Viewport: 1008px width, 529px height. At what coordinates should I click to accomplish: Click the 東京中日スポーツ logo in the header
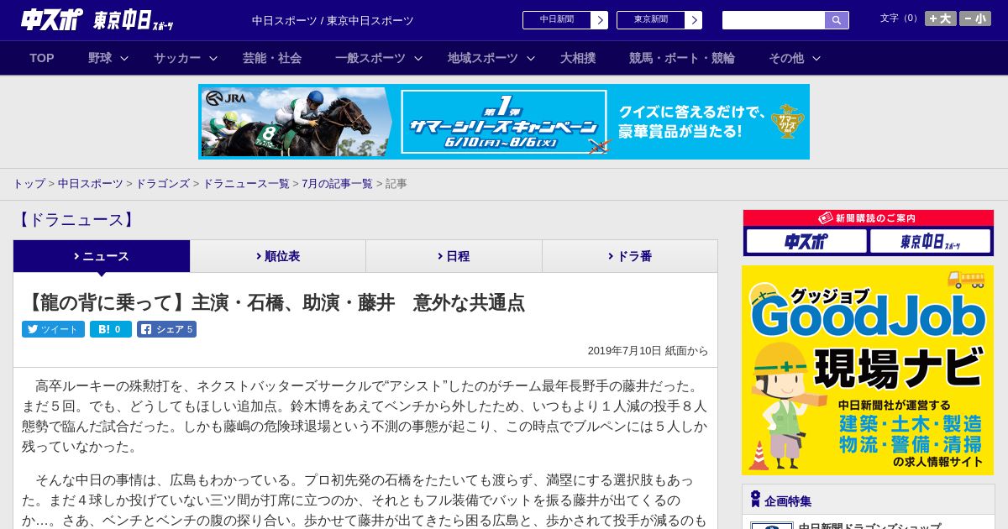134,20
